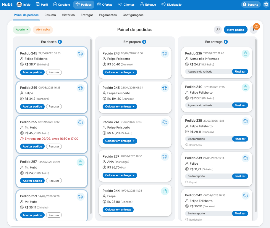Open the Cardápio menu
The width and height of the screenshot is (270, 228).
click(x=62, y=4)
